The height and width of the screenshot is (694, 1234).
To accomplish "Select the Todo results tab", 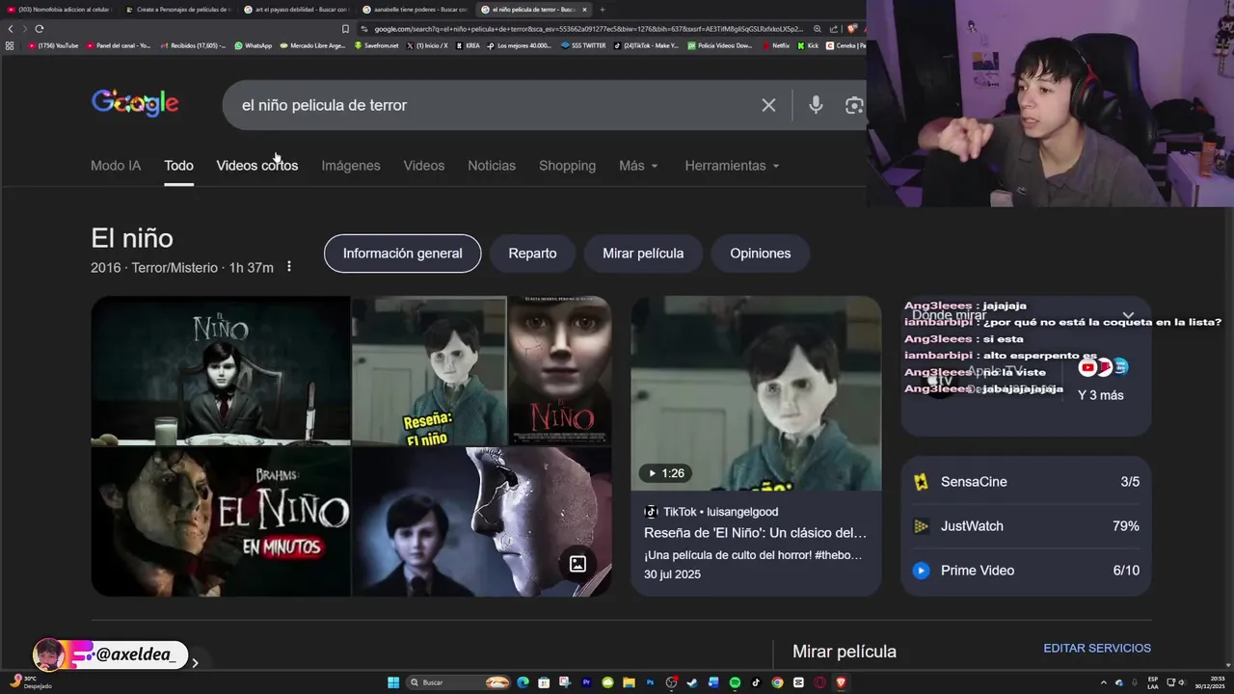I will coord(178,166).
